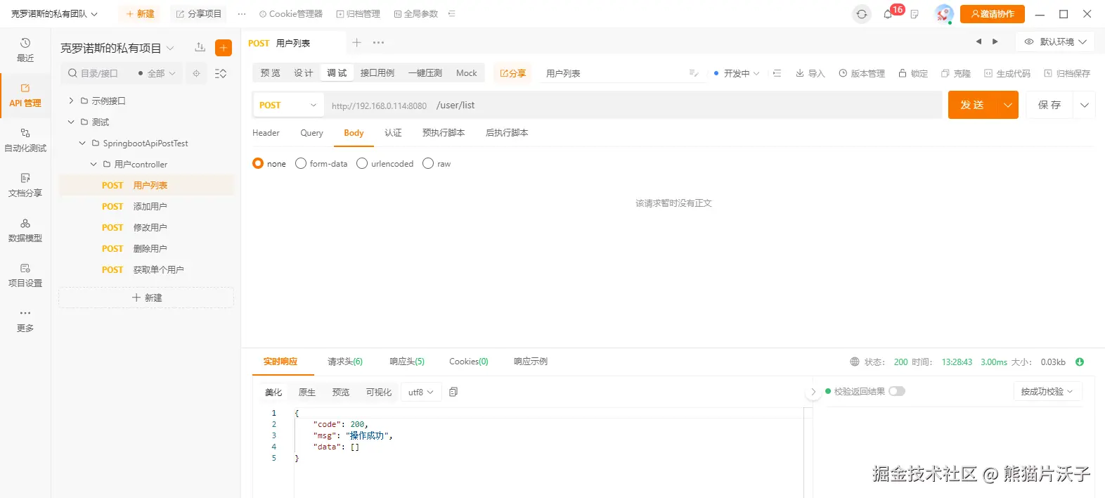
Task: Open the POST method dropdown
Action: pyautogui.click(x=288, y=105)
